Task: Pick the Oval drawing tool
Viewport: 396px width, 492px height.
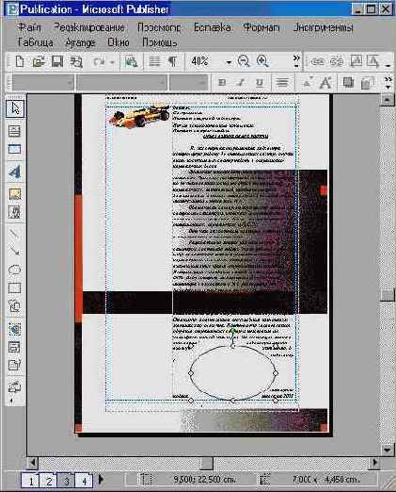Action: click(x=14, y=270)
